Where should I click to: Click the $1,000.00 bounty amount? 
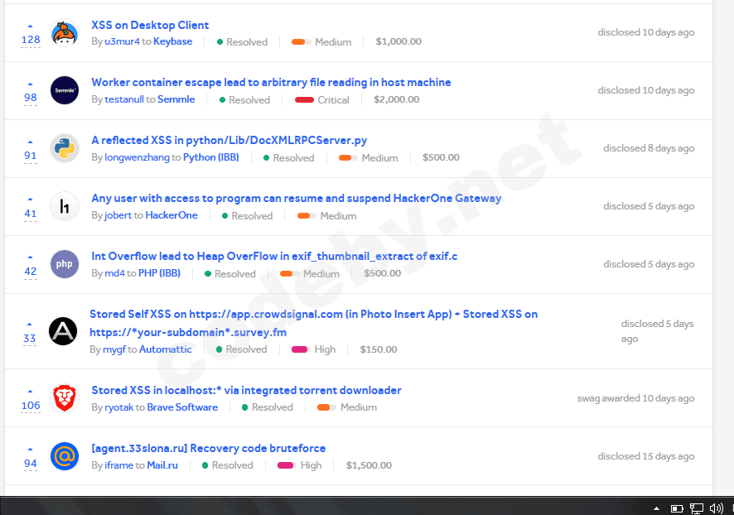398,41
